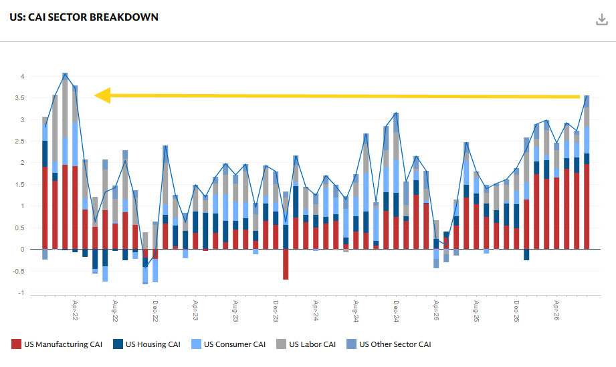Toggle the US Consumer CAI light-blue swatch

click(196, 344)
